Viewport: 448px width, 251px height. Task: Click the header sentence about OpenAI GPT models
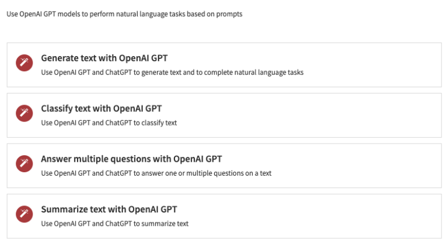point(124,15)
